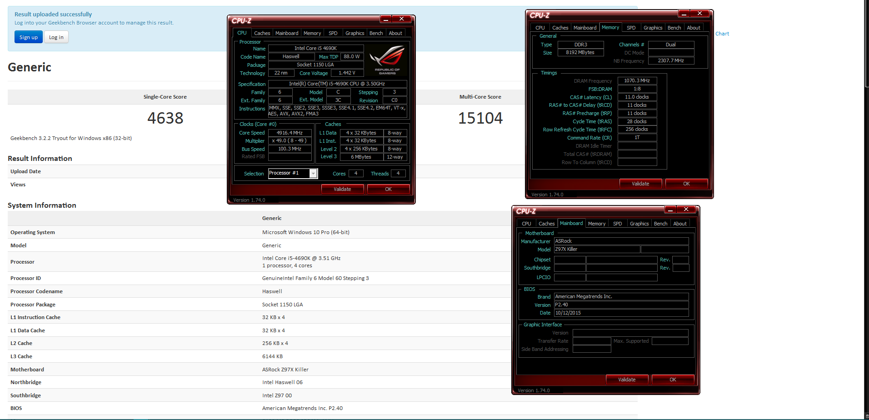Click the Upload Date row label
This screenshot has height=420, width=869.
25,171
